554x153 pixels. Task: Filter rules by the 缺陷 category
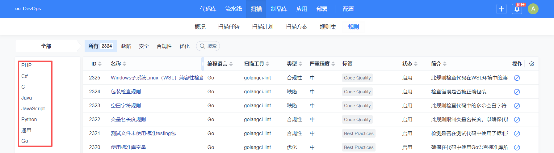[126, 46]
